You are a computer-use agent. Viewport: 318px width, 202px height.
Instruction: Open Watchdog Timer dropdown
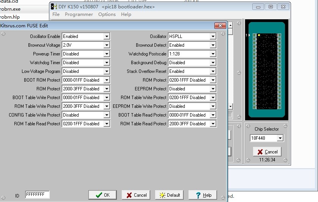[x=107, y=63]
